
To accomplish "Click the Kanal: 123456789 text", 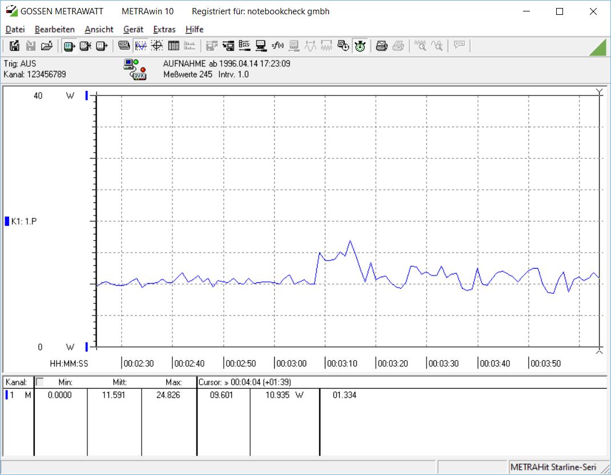I will [35, 74].
